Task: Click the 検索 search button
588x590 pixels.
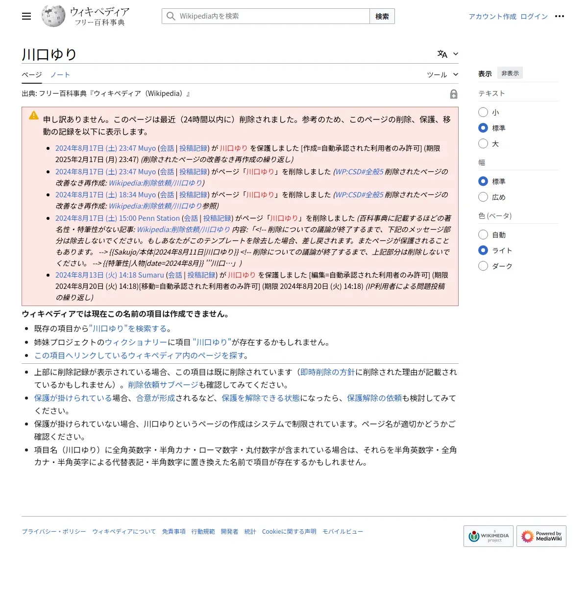Action: click(382, 16)
